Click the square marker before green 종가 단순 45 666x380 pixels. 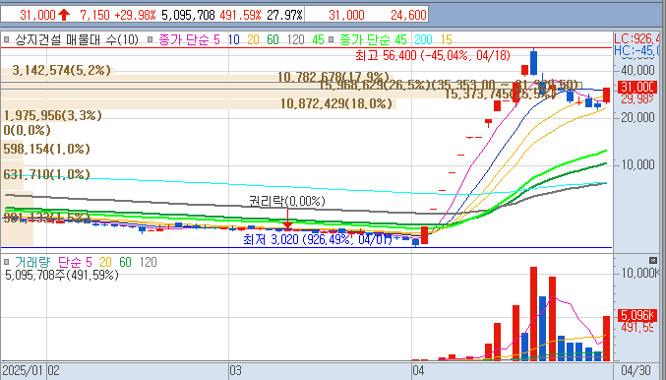coord(332,40)
